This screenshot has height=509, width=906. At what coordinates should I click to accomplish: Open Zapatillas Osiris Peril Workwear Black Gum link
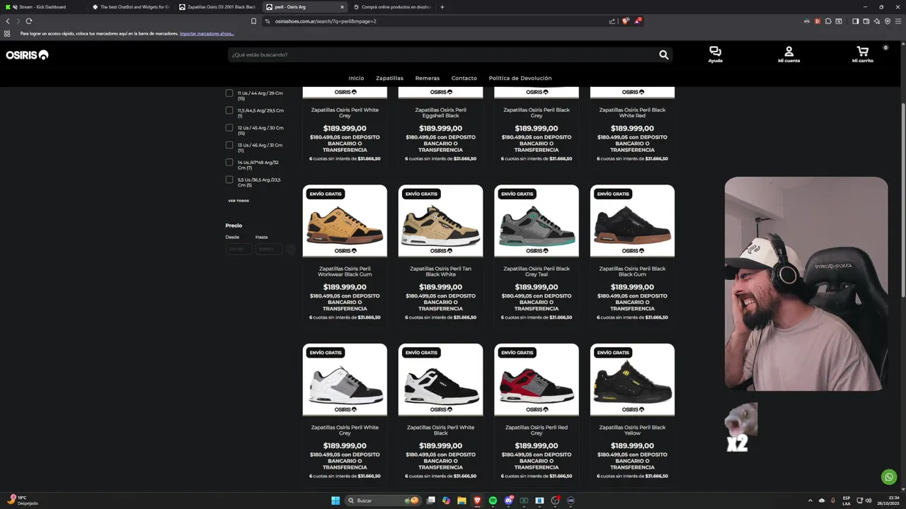[345, 271]
